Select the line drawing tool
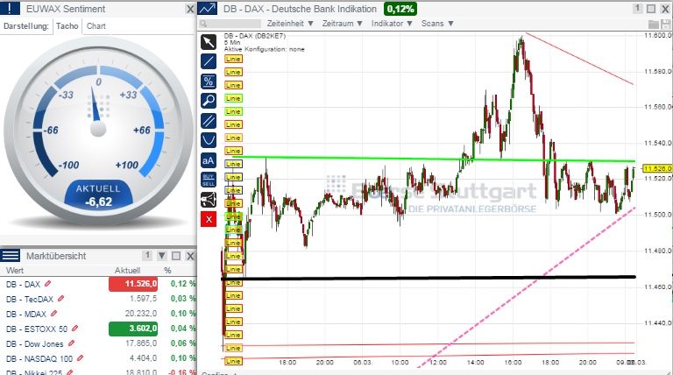The image size is (673, 375). 209,61
